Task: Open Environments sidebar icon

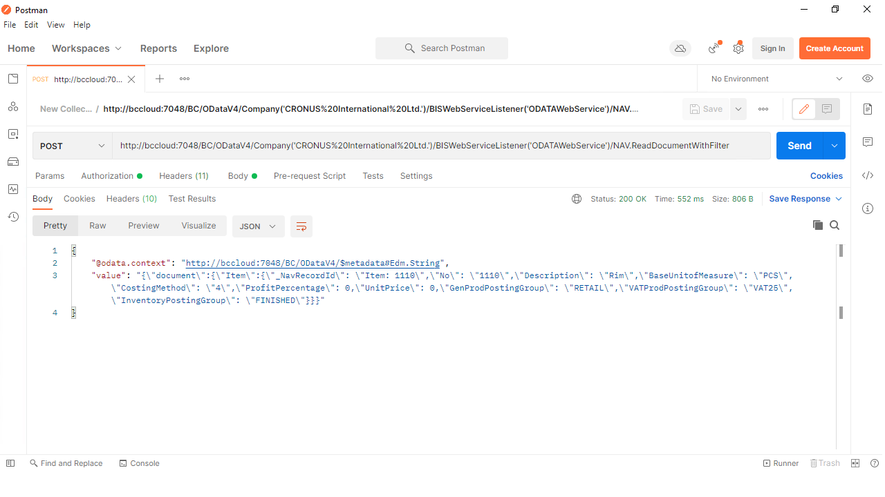Action: tap(13, 134)
